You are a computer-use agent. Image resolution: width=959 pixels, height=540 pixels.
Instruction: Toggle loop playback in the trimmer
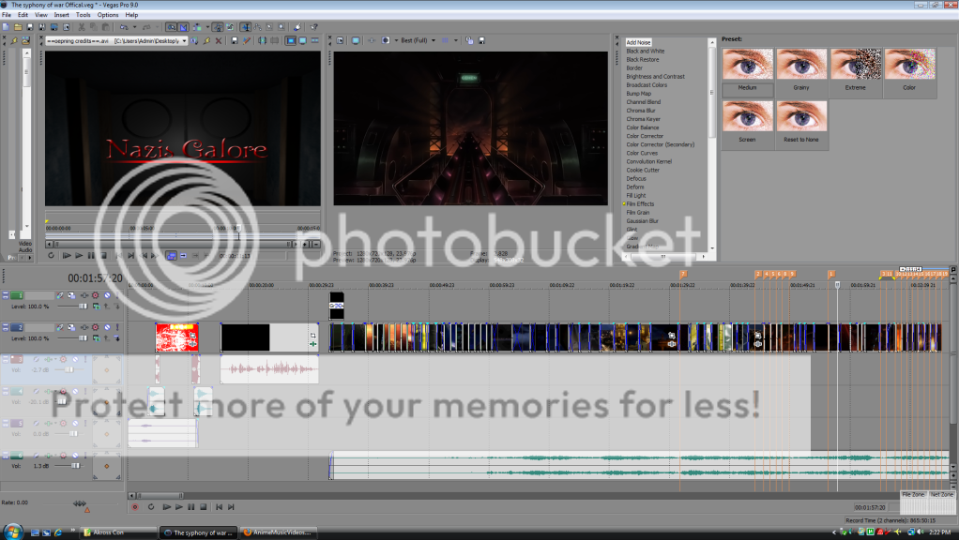(51, 255)
